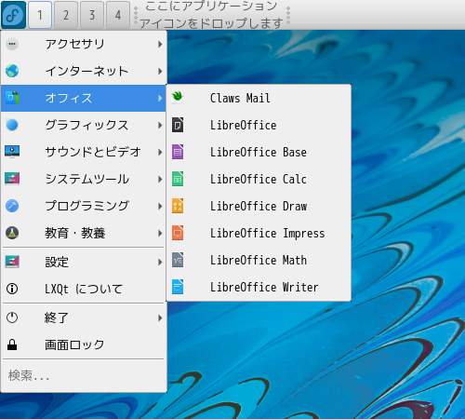Open the システムツール menu entry

point(84,179)
